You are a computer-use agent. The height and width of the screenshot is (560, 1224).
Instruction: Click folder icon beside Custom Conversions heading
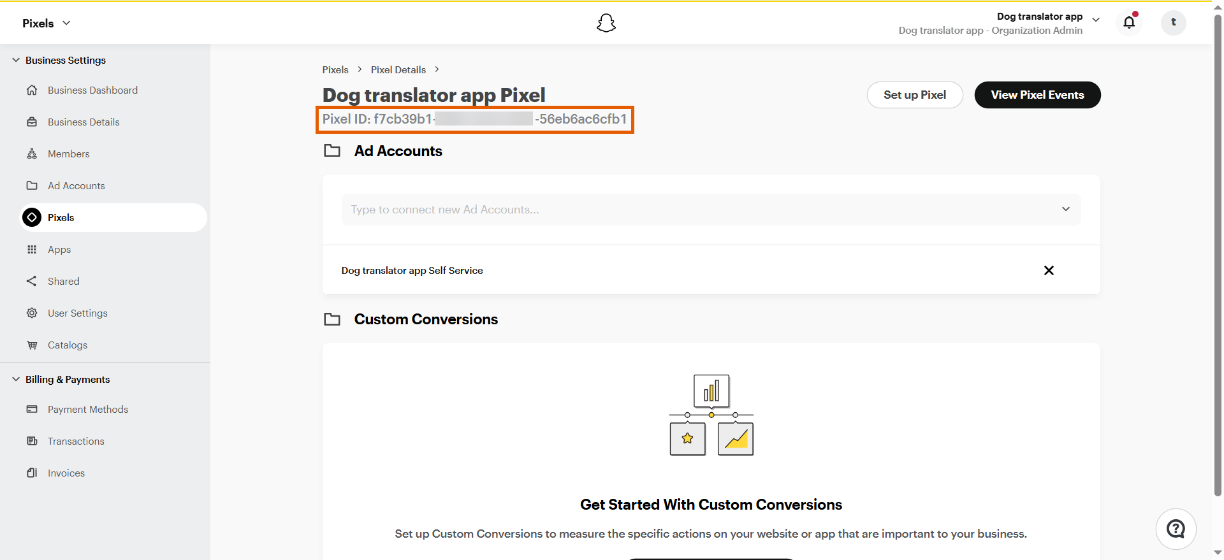[x=332, y=319]
